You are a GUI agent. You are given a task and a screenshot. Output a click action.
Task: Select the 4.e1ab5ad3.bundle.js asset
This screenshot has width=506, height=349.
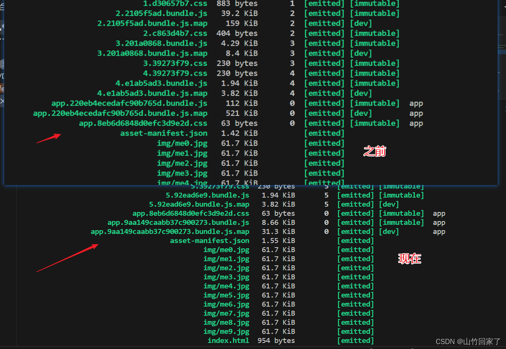tap(162, 83)
